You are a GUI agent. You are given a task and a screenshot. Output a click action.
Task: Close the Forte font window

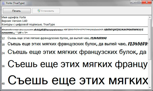(x=147, y=2)
